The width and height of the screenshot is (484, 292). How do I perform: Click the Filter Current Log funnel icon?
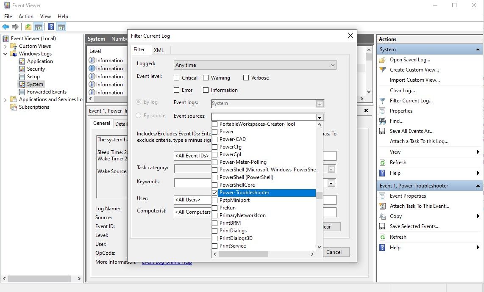[382, 101]
